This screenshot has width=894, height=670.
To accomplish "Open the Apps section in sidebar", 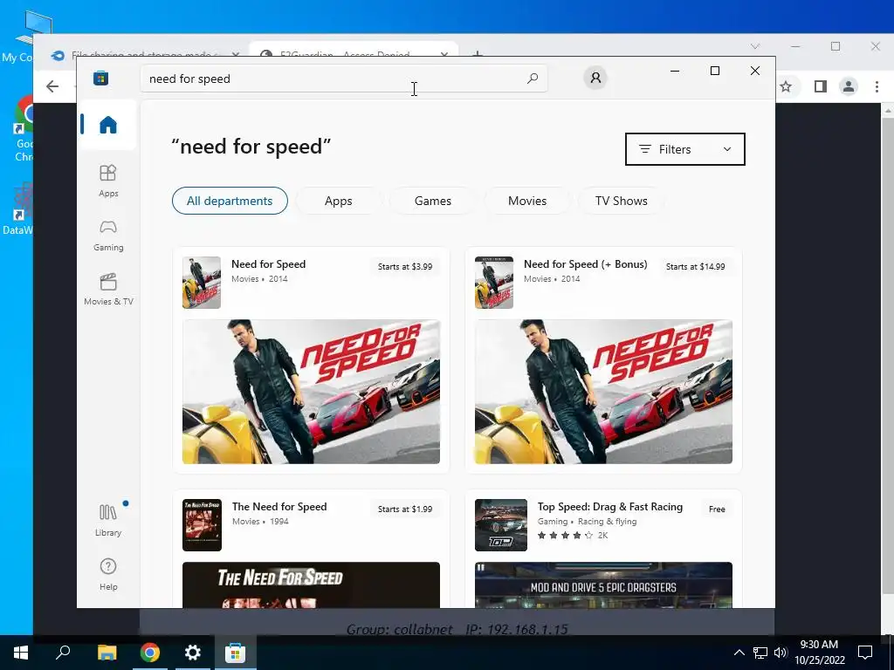I will (x=107, y=181).
